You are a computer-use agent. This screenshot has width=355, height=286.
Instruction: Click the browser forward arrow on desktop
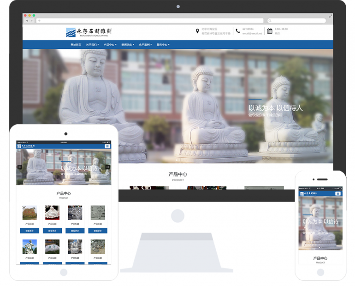pos(32,21)
